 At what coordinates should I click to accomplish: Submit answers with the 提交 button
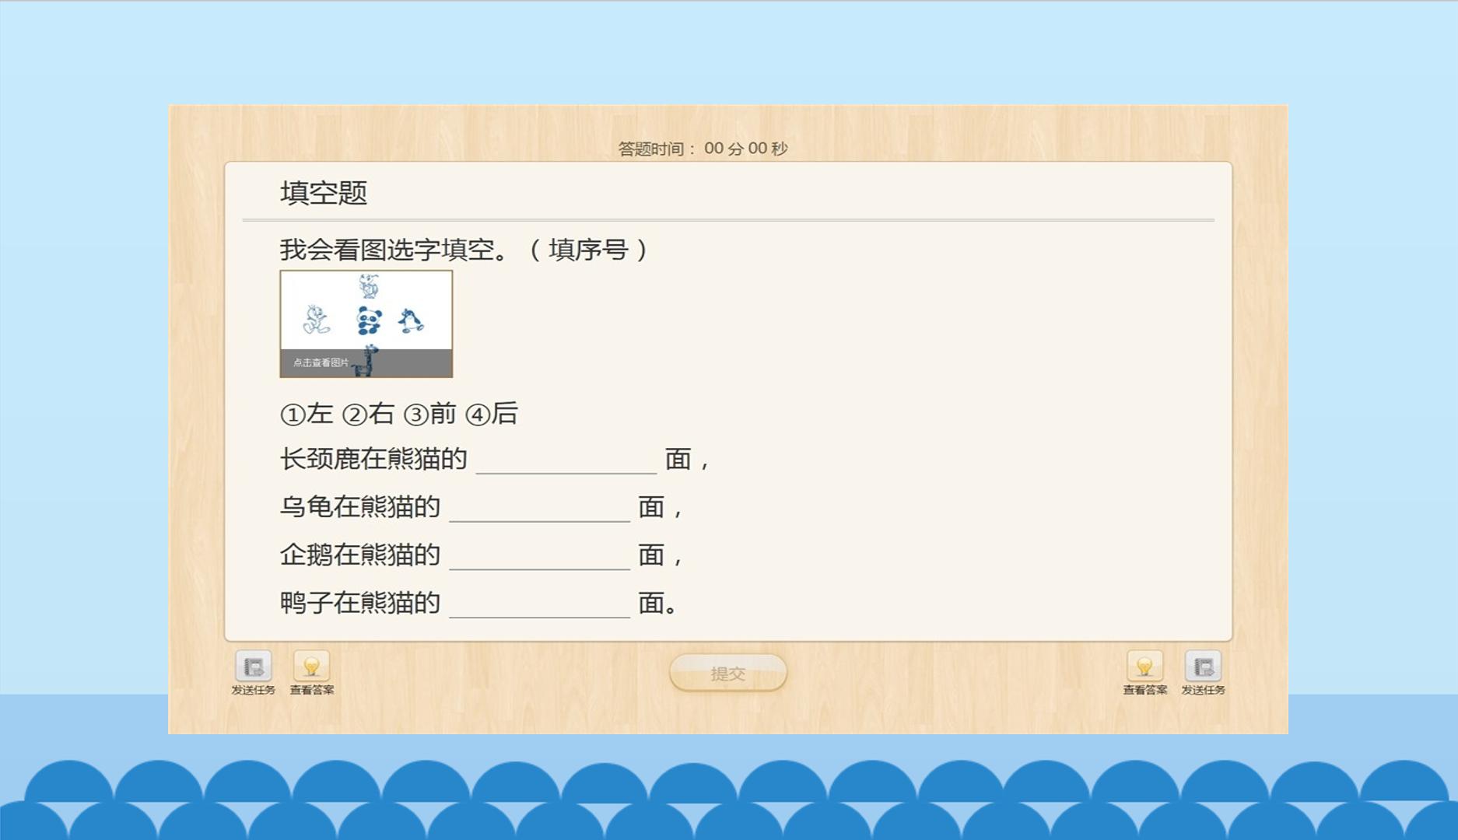[x=728, y=673]
